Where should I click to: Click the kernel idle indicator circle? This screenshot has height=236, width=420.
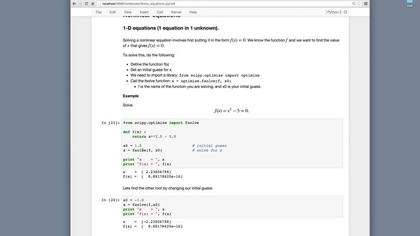click(x=345, y=12)
